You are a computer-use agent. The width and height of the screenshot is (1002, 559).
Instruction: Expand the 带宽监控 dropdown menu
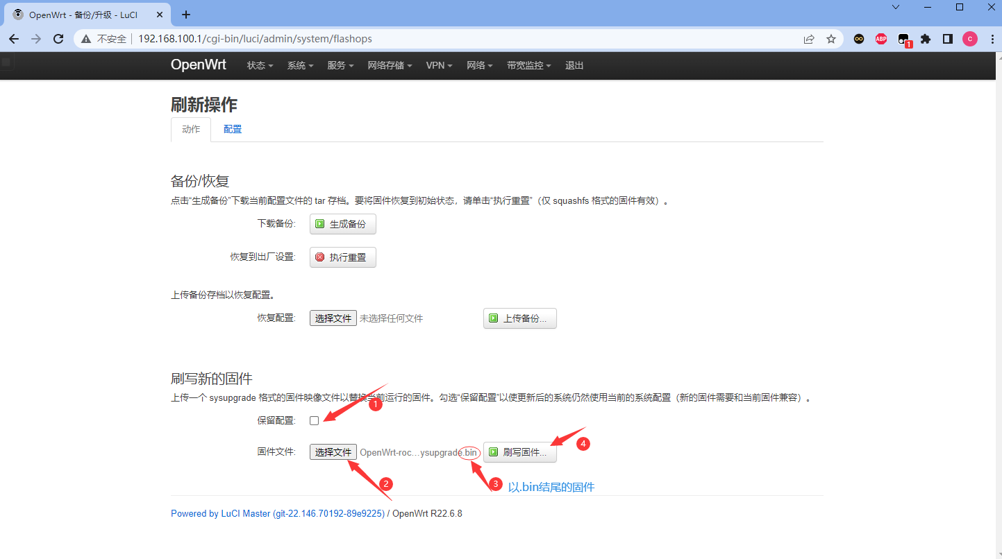click(529, 65)
